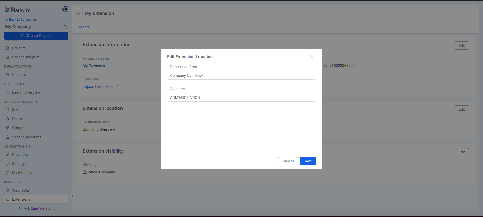Image resolution: width=483 pixels, height=217 pixels.
Task: Edit the Extension visibility section
Action: 462,152
